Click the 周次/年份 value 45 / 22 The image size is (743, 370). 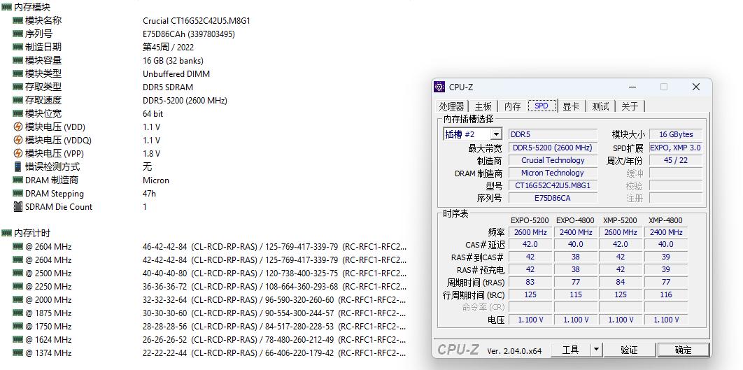pos(675,161)
